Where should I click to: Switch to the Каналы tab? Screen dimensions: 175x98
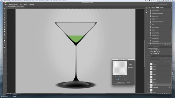coord(153,56)
